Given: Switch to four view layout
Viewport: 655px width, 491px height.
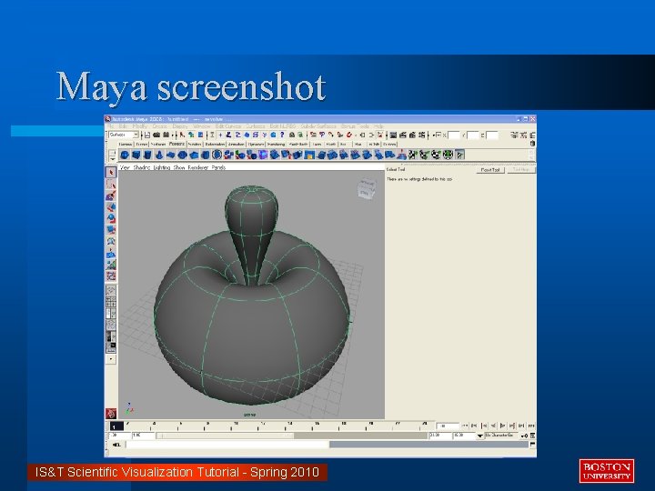Looking at the screenshot, I should 111,302.
